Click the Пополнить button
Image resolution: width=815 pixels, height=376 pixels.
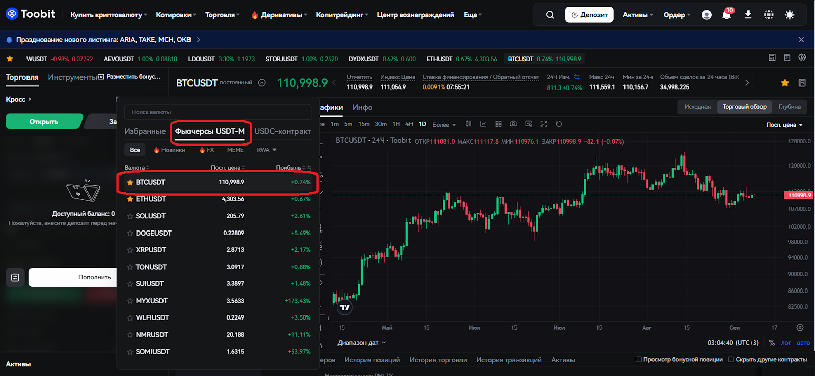[x=74, y=277]
